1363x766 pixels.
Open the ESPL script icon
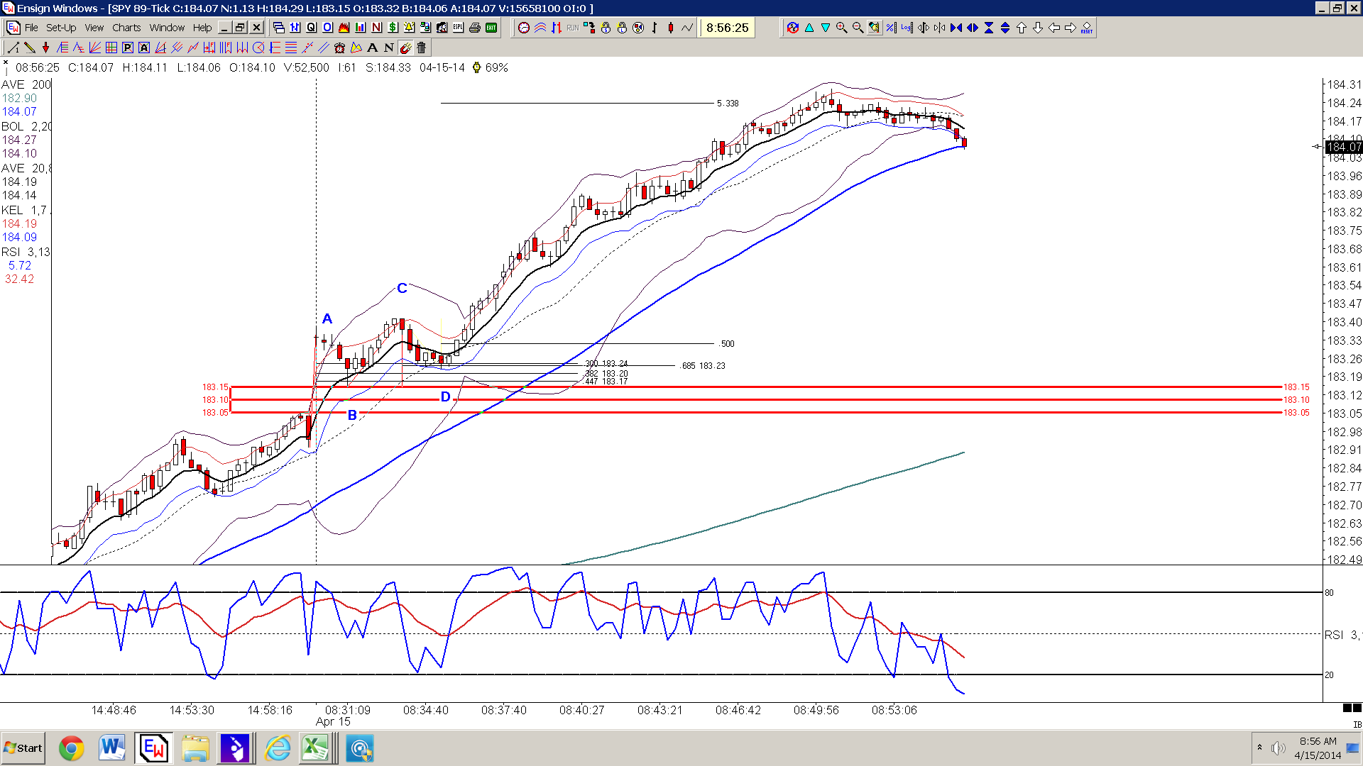(x=458, y=28)
